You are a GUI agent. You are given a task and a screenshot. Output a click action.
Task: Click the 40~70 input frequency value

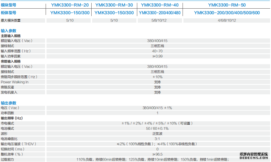click(157, 51)
